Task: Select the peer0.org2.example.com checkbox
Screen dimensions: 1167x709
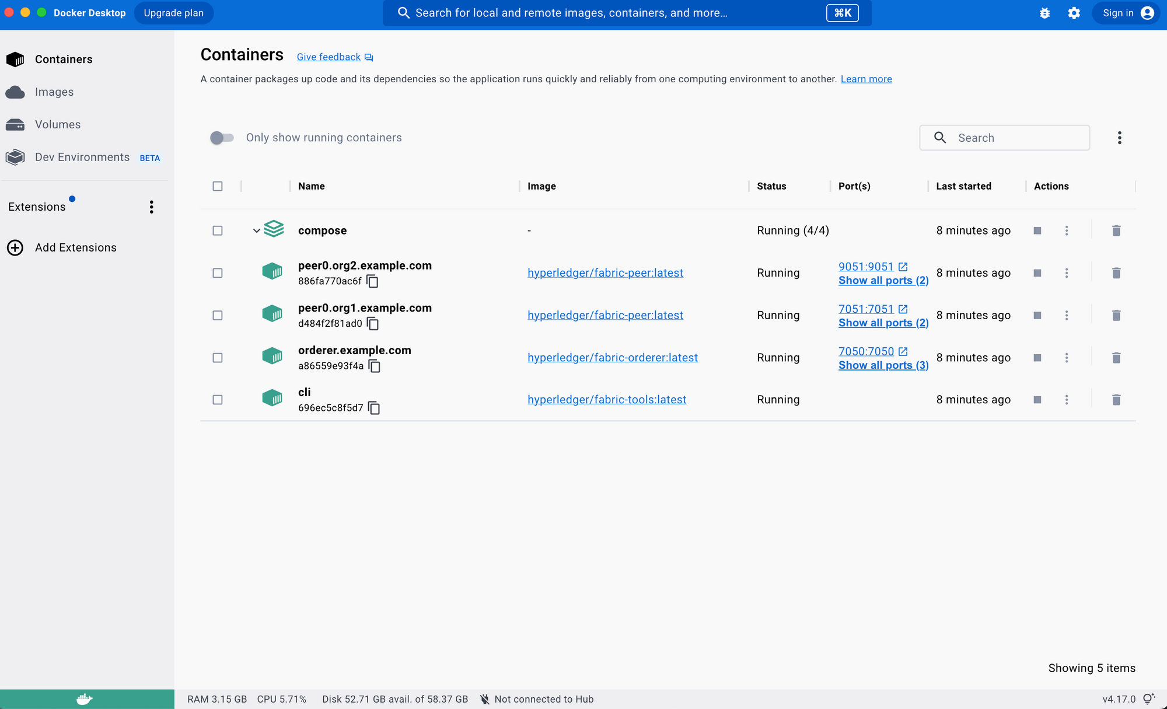Action: click(218, 273)
